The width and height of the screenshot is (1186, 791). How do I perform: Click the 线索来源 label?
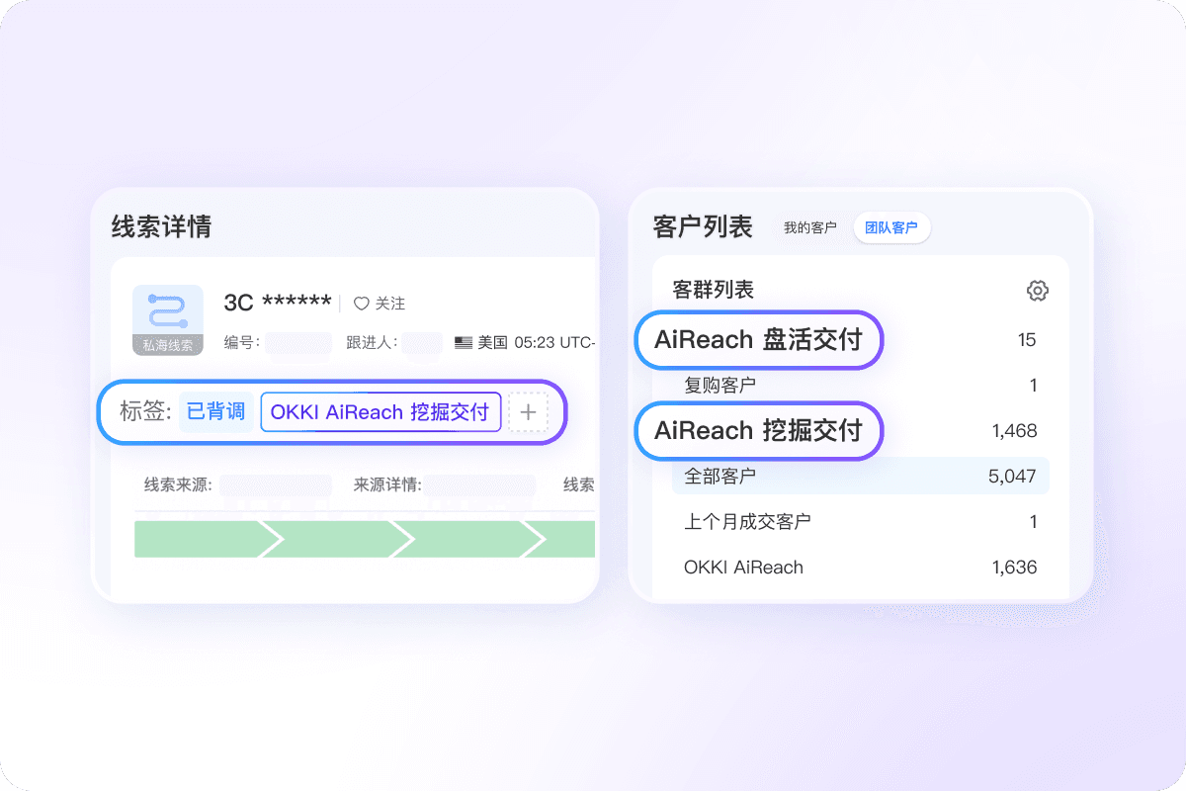click(178, 484)
